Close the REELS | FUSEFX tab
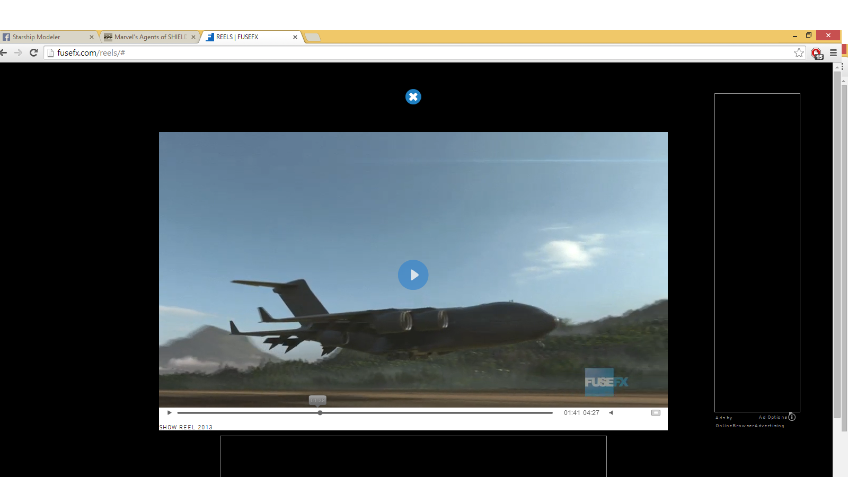Image resolution: width=848 pixels, height=477 pixels. pos(295,37)
